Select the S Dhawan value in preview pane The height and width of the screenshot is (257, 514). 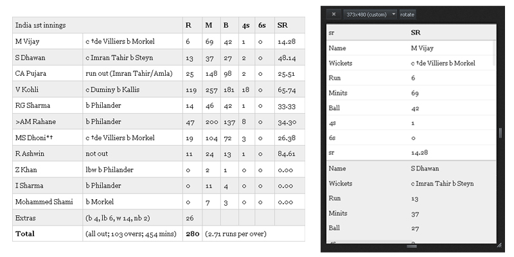pos(425,168)
